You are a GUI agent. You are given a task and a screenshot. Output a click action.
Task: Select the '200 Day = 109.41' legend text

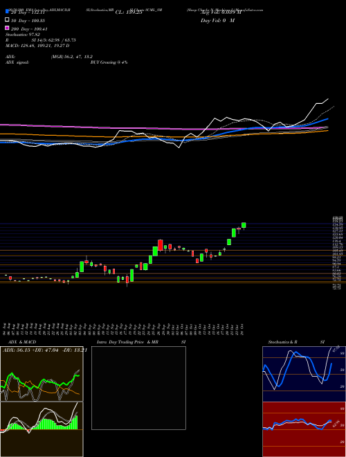pyautogui.click(x=29, y=29)
